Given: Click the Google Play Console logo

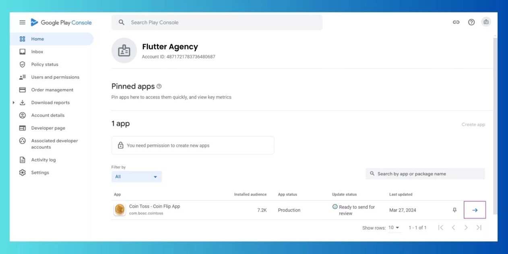Looking at the screenshot, I should 61,23.
